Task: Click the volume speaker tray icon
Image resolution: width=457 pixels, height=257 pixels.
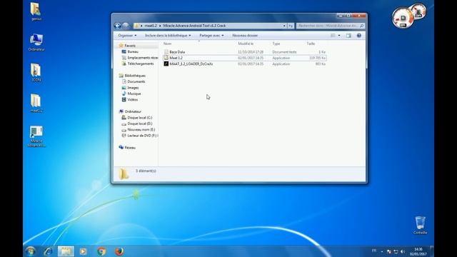Action: pos(403,251)
